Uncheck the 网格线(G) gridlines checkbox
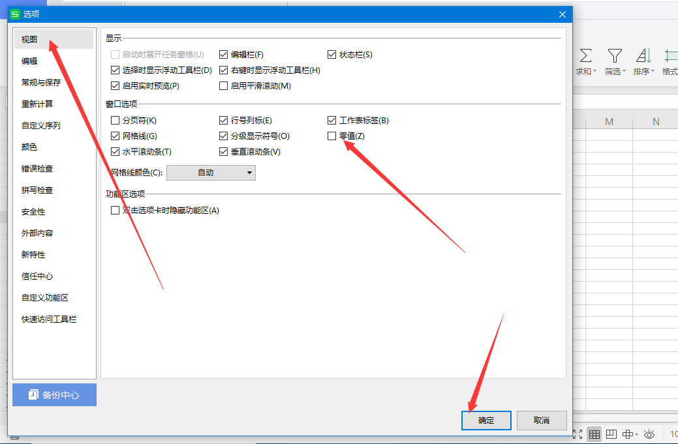678x444 pixels. pos(116,136)
